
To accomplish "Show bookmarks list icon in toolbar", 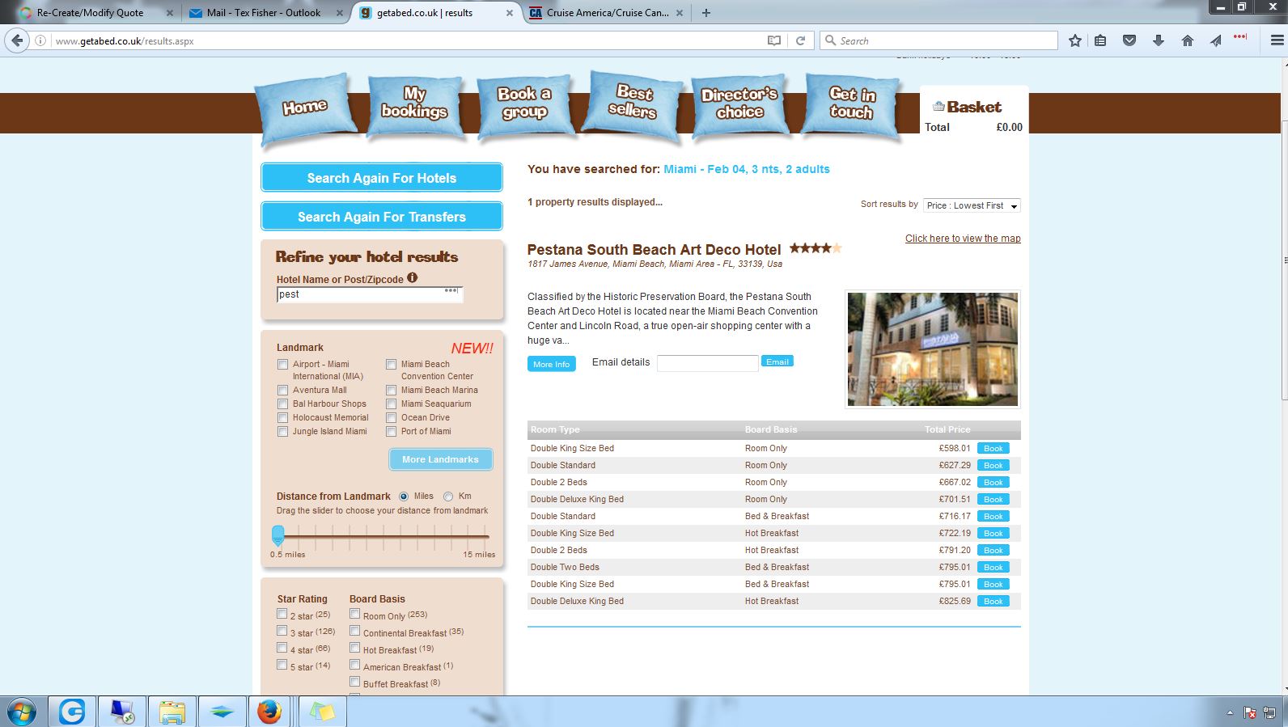I will pyautogui.click(x=1100, y=40).
